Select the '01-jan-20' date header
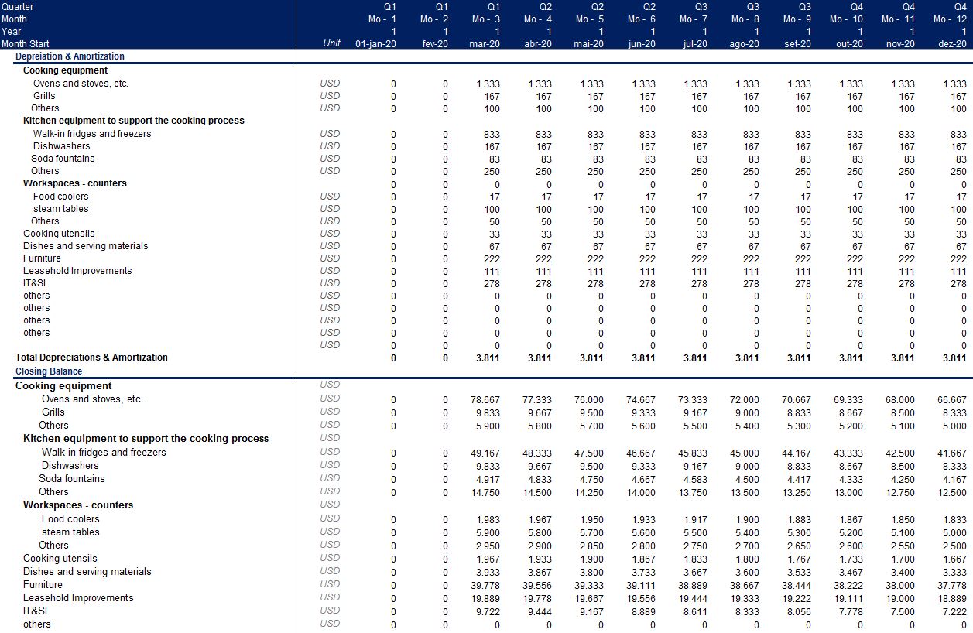Screen dimensions: 973x633 pos(375,43)
